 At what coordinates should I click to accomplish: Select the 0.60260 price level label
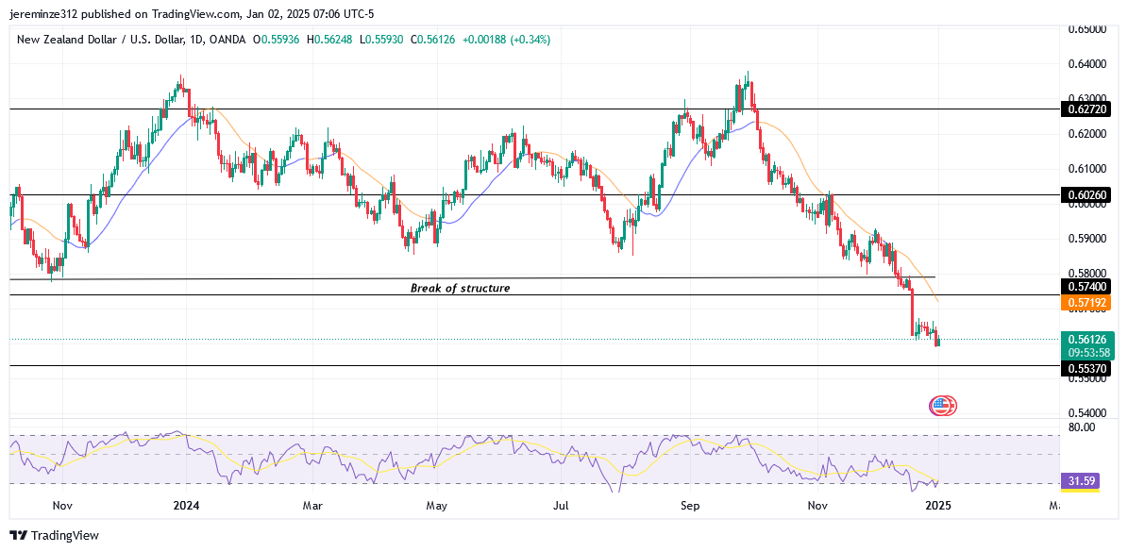(x=1086, y=194)
